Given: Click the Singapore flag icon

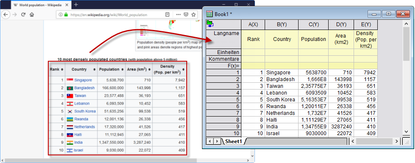Looking at the screenshot, I should [70, 80].
